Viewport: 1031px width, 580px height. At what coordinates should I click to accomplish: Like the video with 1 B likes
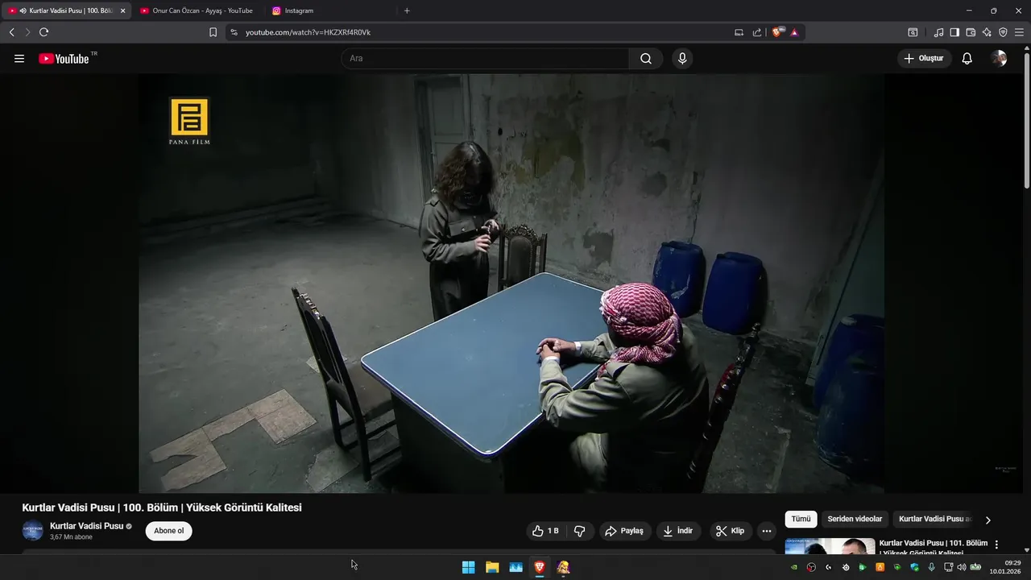[546, 531]
